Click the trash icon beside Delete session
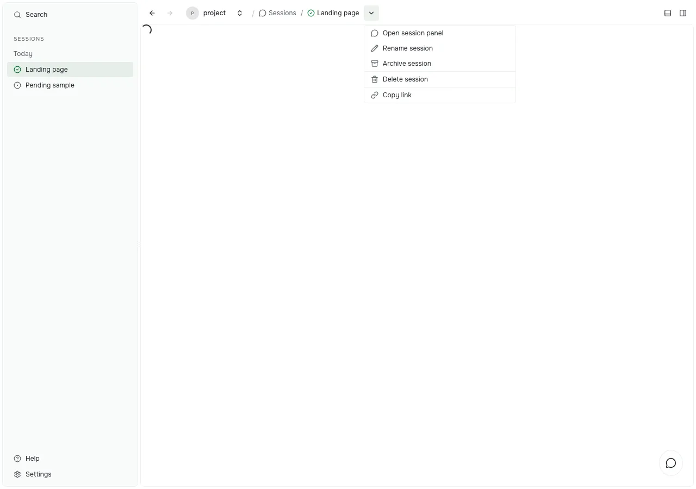The width and height of the screenshot is (696, 489). (x=375, y=79)
